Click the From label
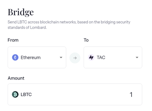Viewport: 152px width, 111px height. tap(13, 40)
